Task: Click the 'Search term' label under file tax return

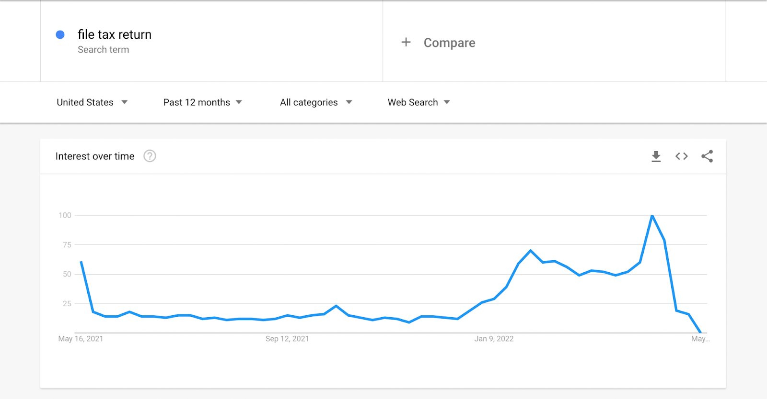Action: (x=104, y=49)
